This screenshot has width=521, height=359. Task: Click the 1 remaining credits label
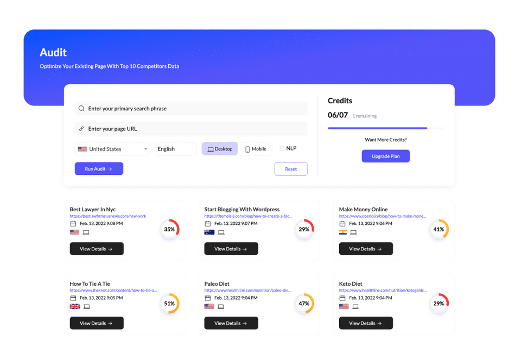[365, 116]
